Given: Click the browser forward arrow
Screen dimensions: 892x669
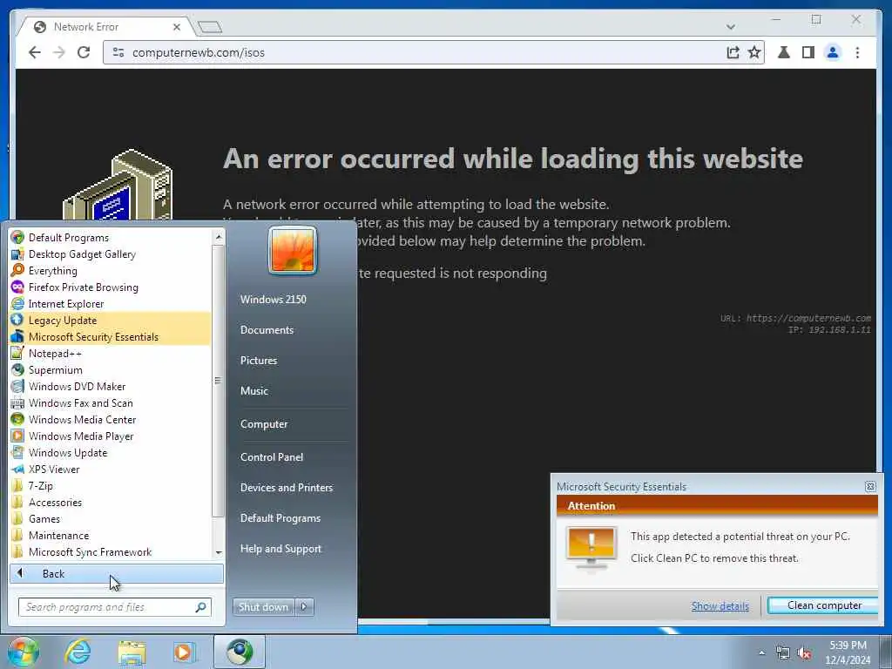Looking at the screenshot, I should tap(59, 52).
